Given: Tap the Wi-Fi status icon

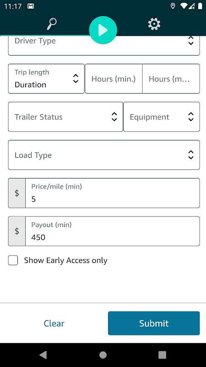Looking at the screenshot, I should pyautogui.click(x=184, y=6).
